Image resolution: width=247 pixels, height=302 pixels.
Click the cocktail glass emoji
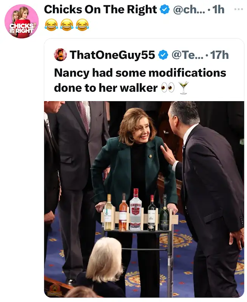point(183,88)
